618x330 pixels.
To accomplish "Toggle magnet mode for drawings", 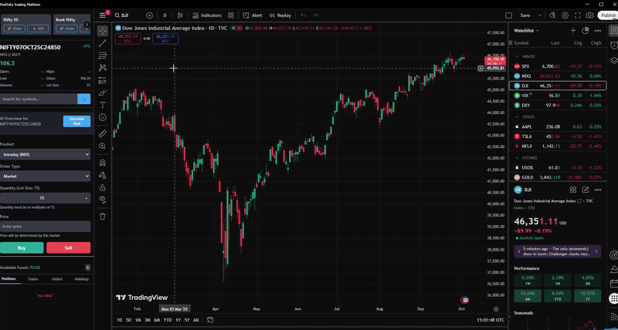I will pos(103,163).
